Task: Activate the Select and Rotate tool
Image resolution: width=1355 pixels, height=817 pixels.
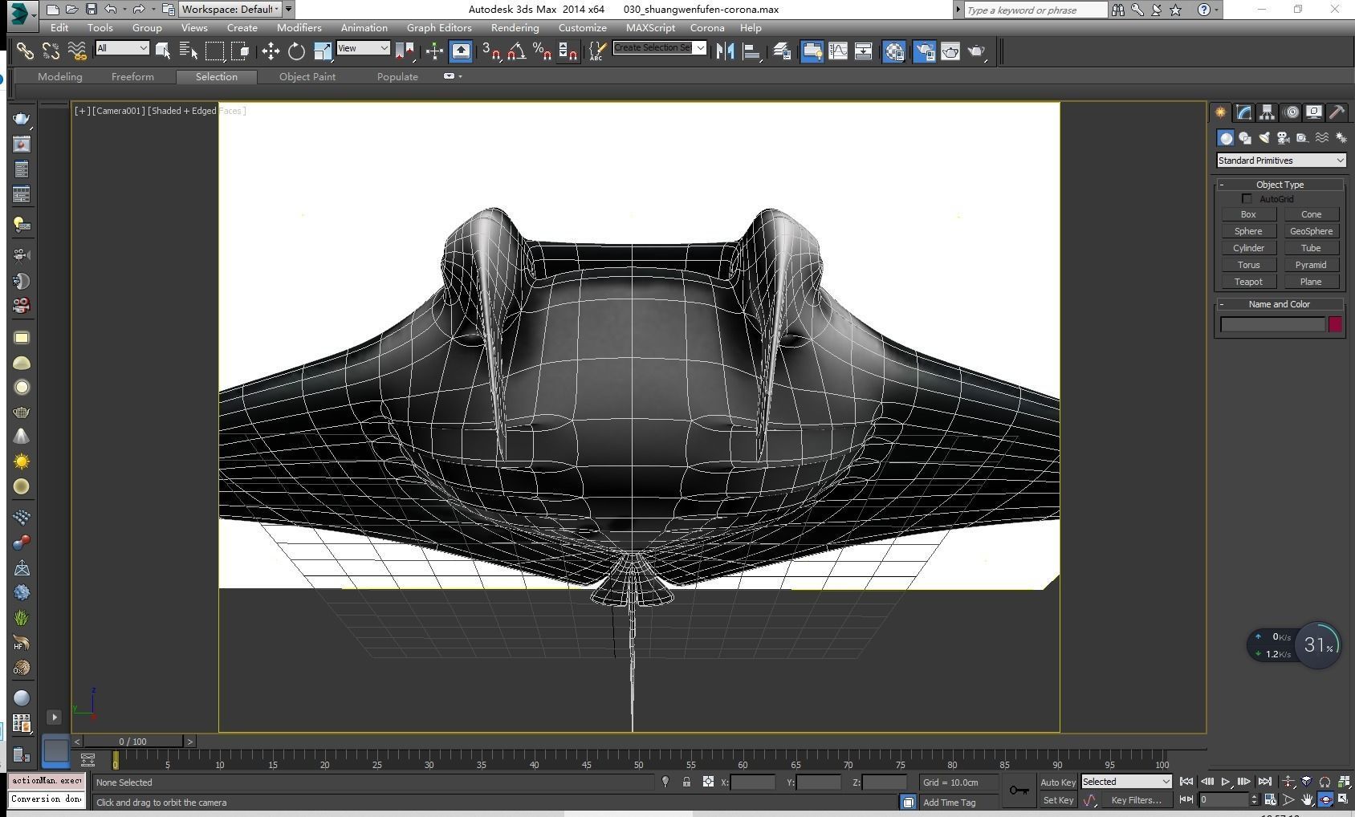Action: 296,51
